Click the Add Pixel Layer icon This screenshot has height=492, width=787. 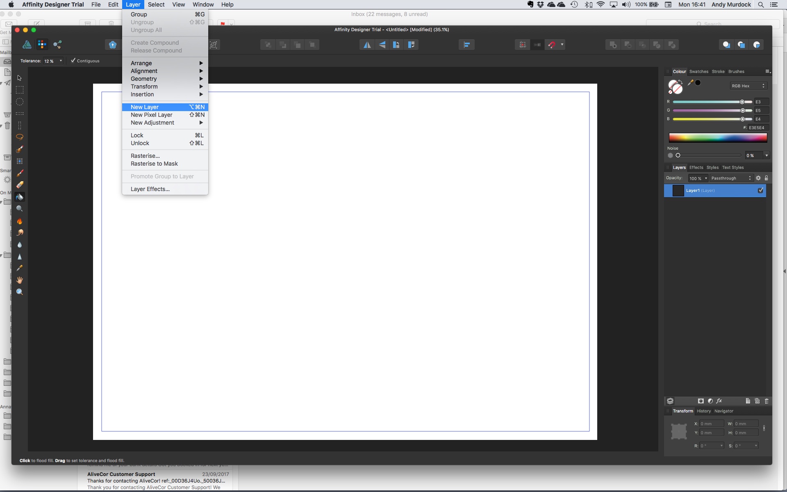pos(757,401)
